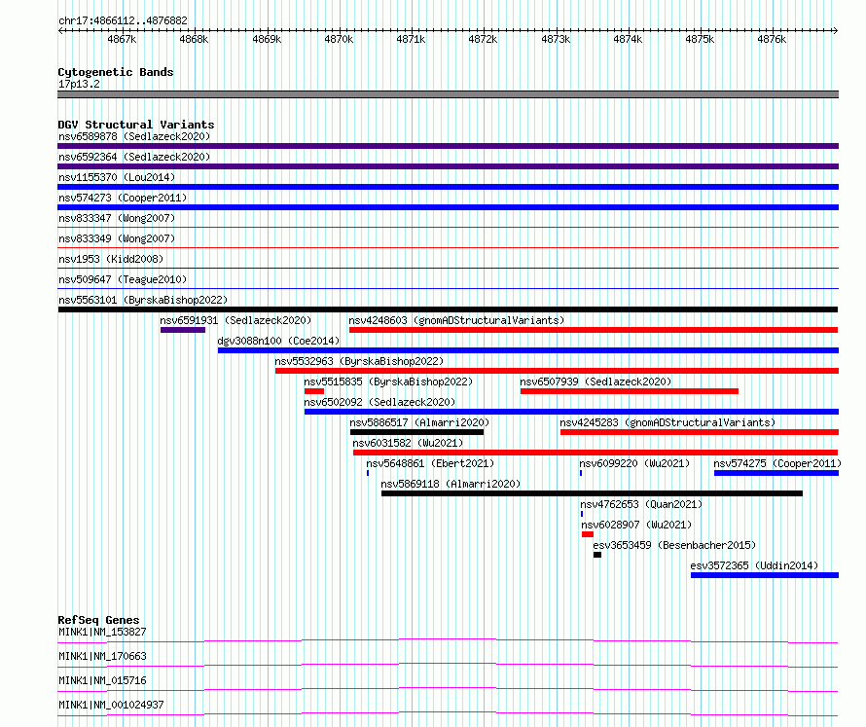Viewport: 866px width, 727px height.
Task: Click the chr17:4866112..4876882 coordinates label
Action: pos(123,21)
